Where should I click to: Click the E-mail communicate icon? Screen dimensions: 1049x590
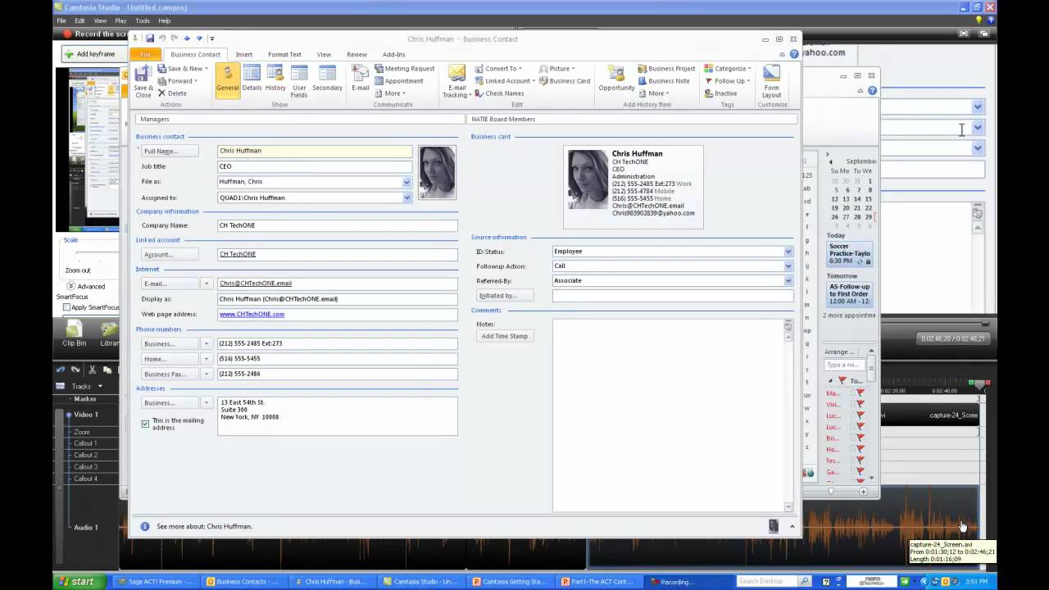tap(361, 79)
